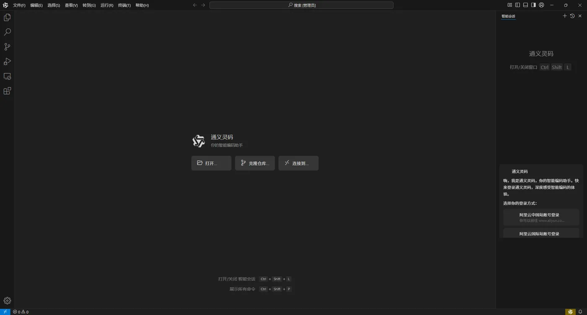
Task: Click the 搜索 command center box
Action: click(301, 5)
